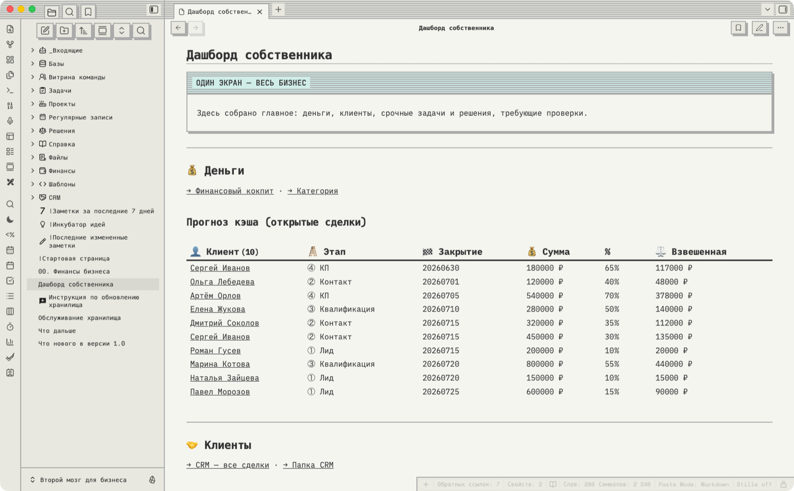Expand the _Входящие folder
This screenshot has width=794, height=491.
pyautogui.click(x=33, y=51)
